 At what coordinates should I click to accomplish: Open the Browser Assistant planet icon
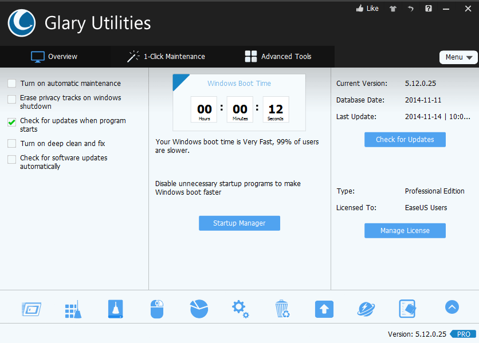click(x=366, y=309)
